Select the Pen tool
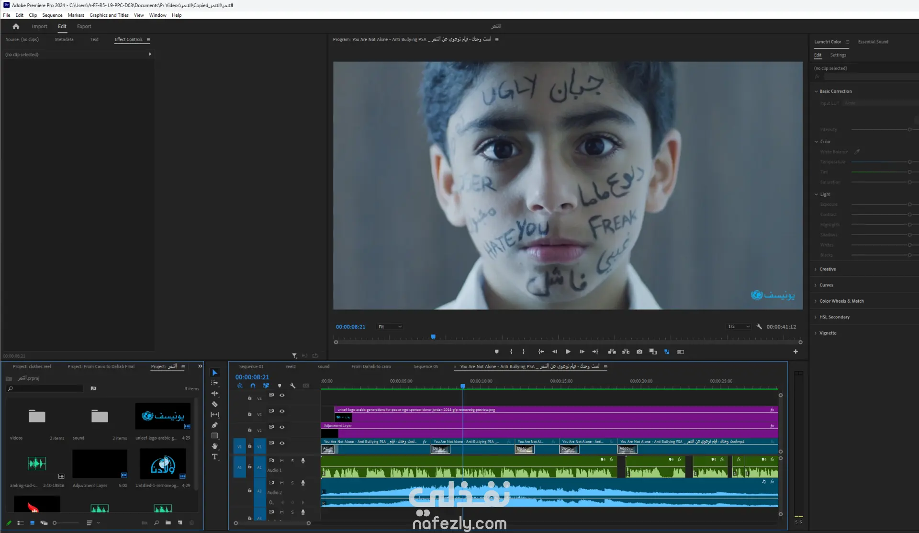Image resolution: width=919 pixels, height=533 pixels. pos(215,425)
